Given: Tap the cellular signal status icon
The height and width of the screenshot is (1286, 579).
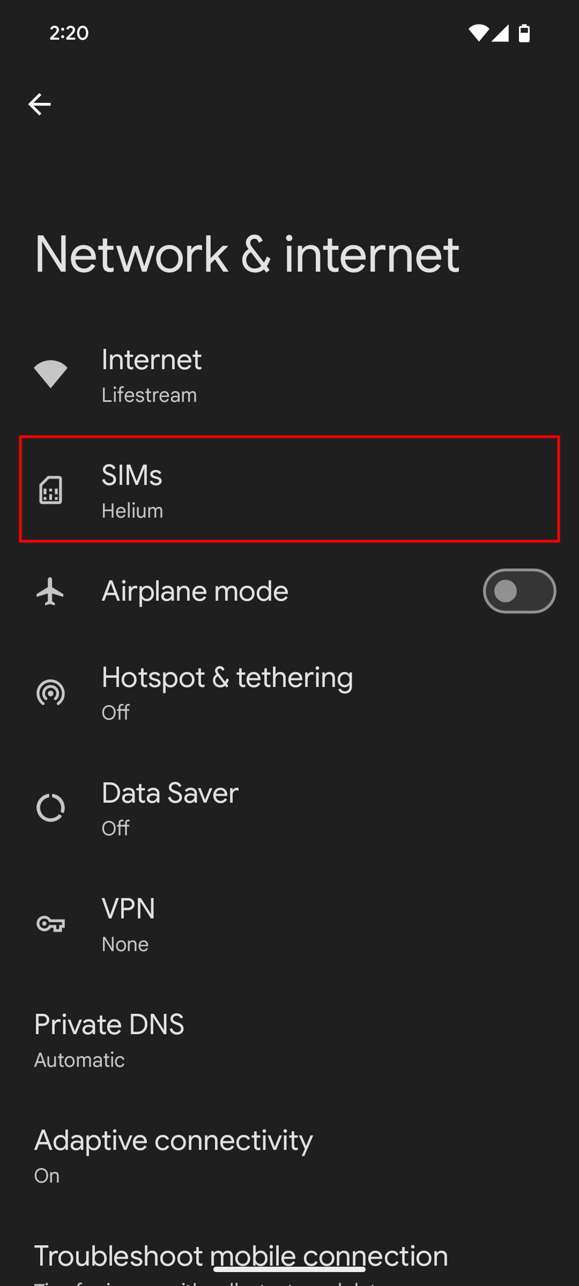Looking at the screenshot, I should [x=500, y=33].
